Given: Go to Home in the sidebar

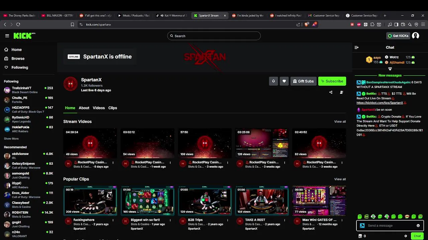Looking at the screenshot, I should pyautogui.click(x=13, y=50).
